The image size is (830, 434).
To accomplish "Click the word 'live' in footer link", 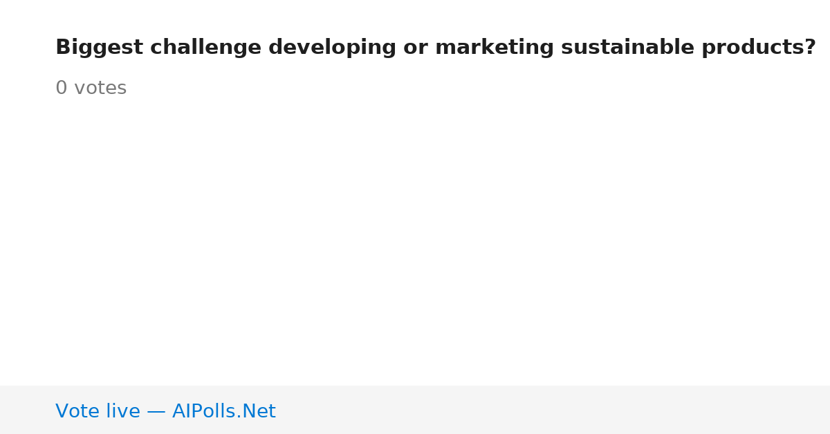I will 120,412.
